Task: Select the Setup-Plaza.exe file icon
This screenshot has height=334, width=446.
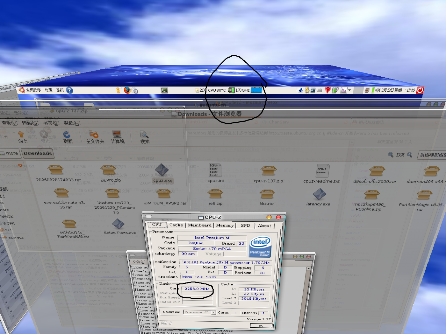Action: pos(118,224)
